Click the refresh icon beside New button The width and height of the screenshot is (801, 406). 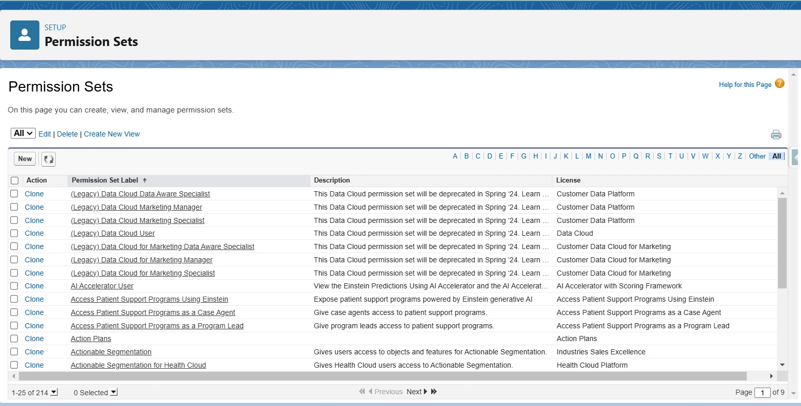pos(48,159)
